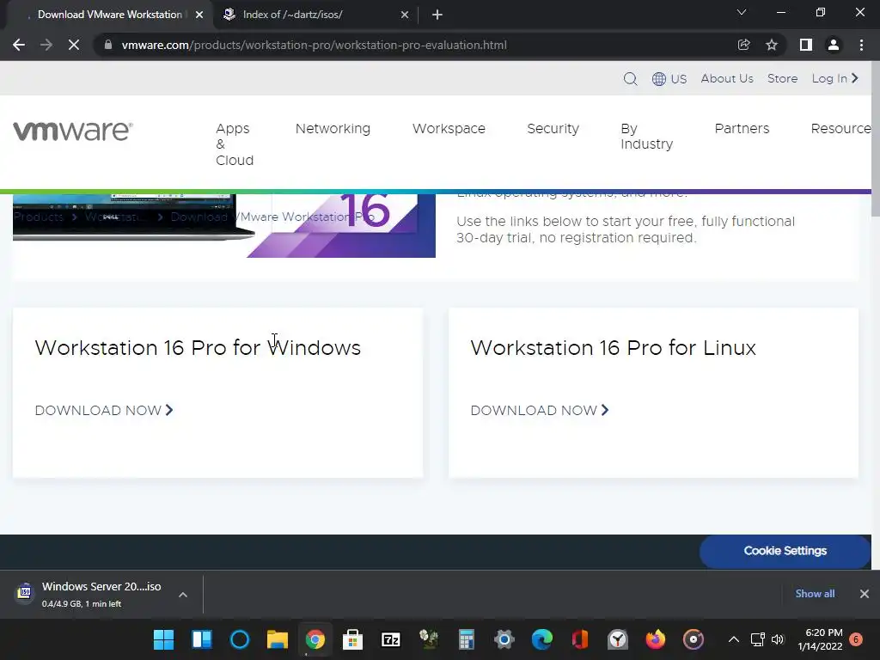This screenshot has width=880, height=660.
Task: Open Widgets from the taskbar
Action: (x=201, y=639)
